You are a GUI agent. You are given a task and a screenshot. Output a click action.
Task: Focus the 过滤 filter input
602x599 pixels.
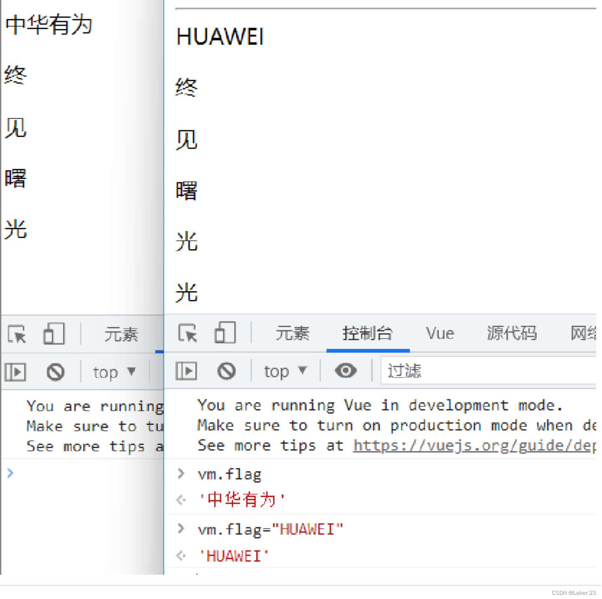(x=489, y=371)
